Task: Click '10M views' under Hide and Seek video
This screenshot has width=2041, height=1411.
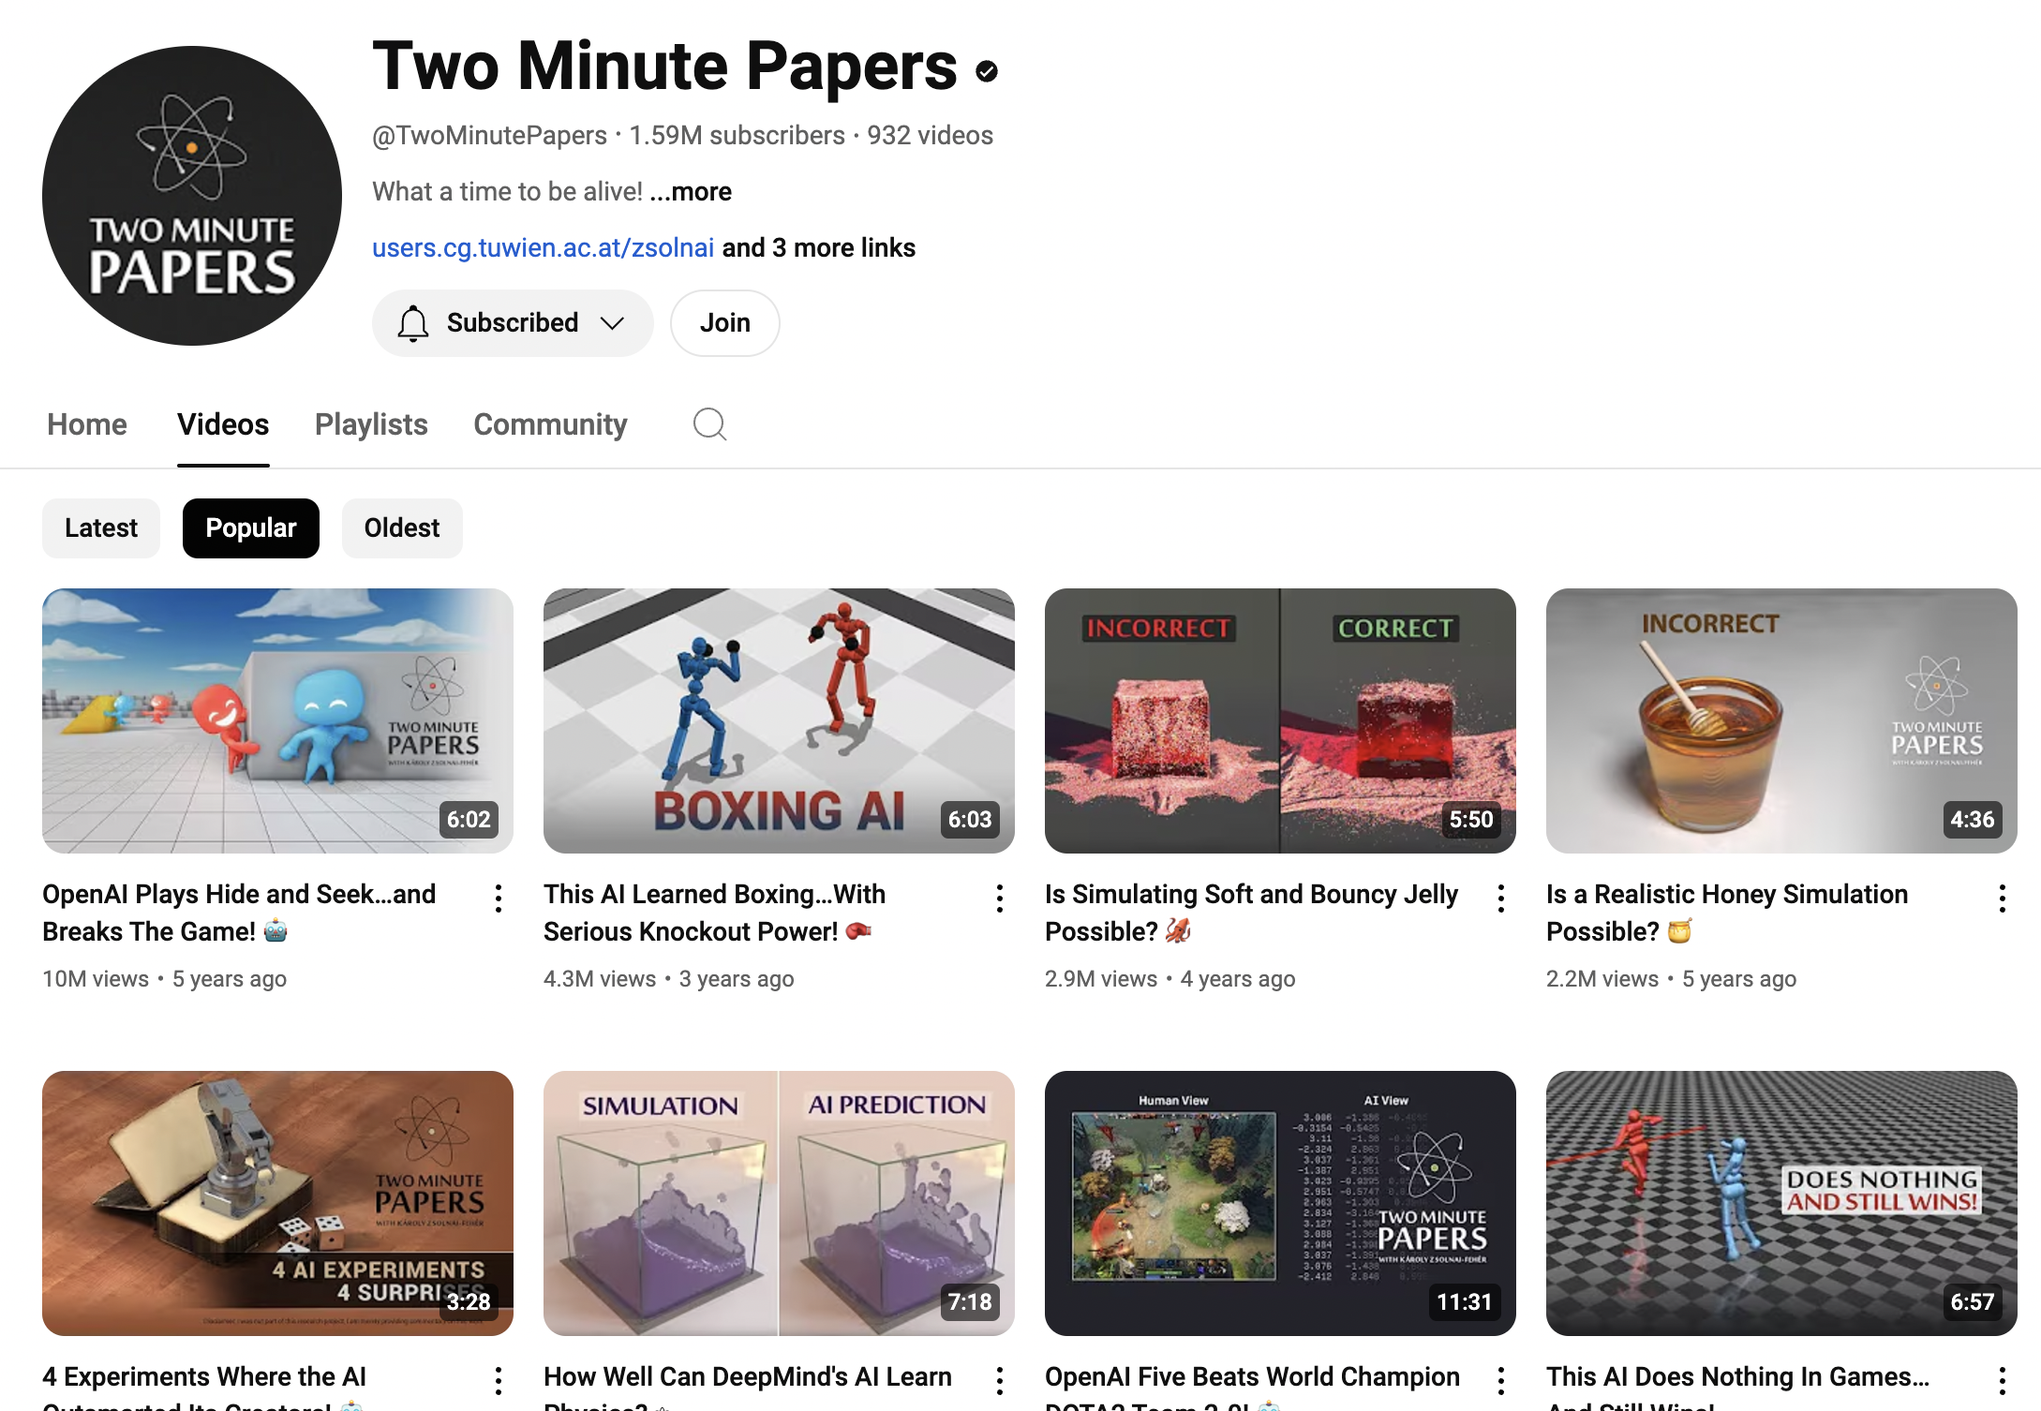Action: (x=96, y=979)
